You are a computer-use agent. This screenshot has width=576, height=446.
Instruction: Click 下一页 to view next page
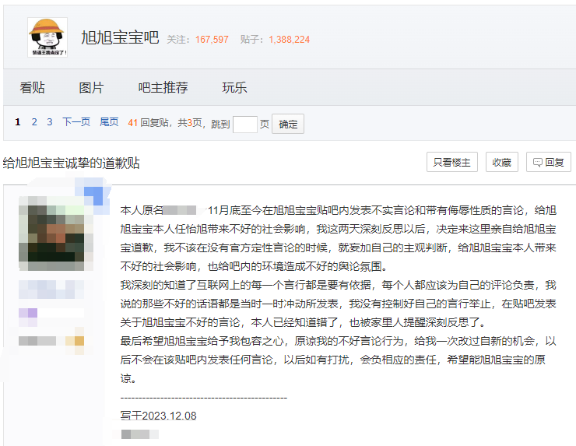tap(76, 122)
